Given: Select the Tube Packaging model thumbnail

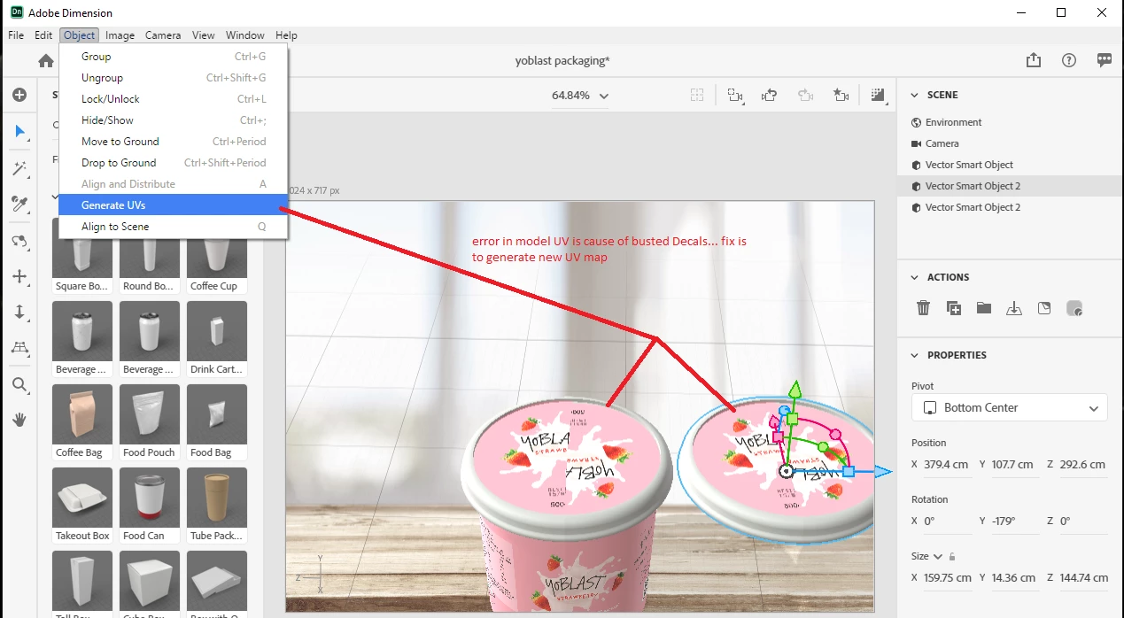Looking at the screenshot, I should point(217,504).
